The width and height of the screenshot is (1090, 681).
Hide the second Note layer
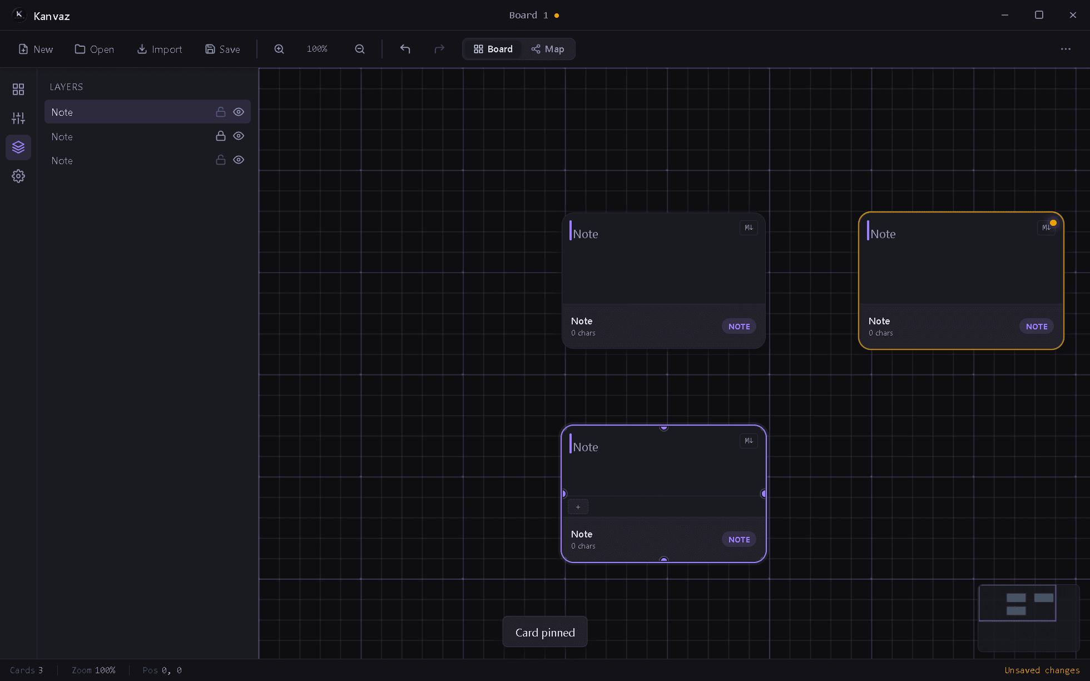(x=239, y=136)
